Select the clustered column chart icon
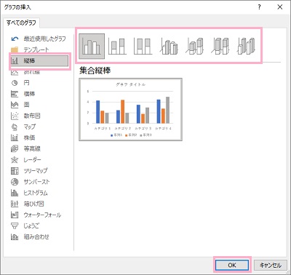291x275 pixels. [x=92, y=47]
